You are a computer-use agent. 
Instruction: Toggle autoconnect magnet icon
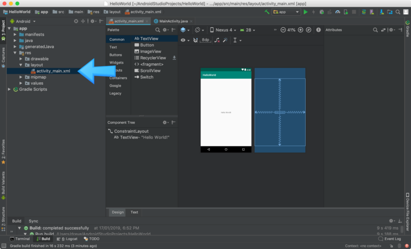tap(196, 40)
